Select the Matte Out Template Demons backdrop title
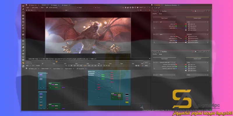This screenshot has width=233, height=116. [91, 73]
